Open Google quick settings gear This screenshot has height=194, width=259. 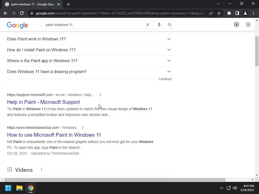pyautogui.click(x=236, y=25)
